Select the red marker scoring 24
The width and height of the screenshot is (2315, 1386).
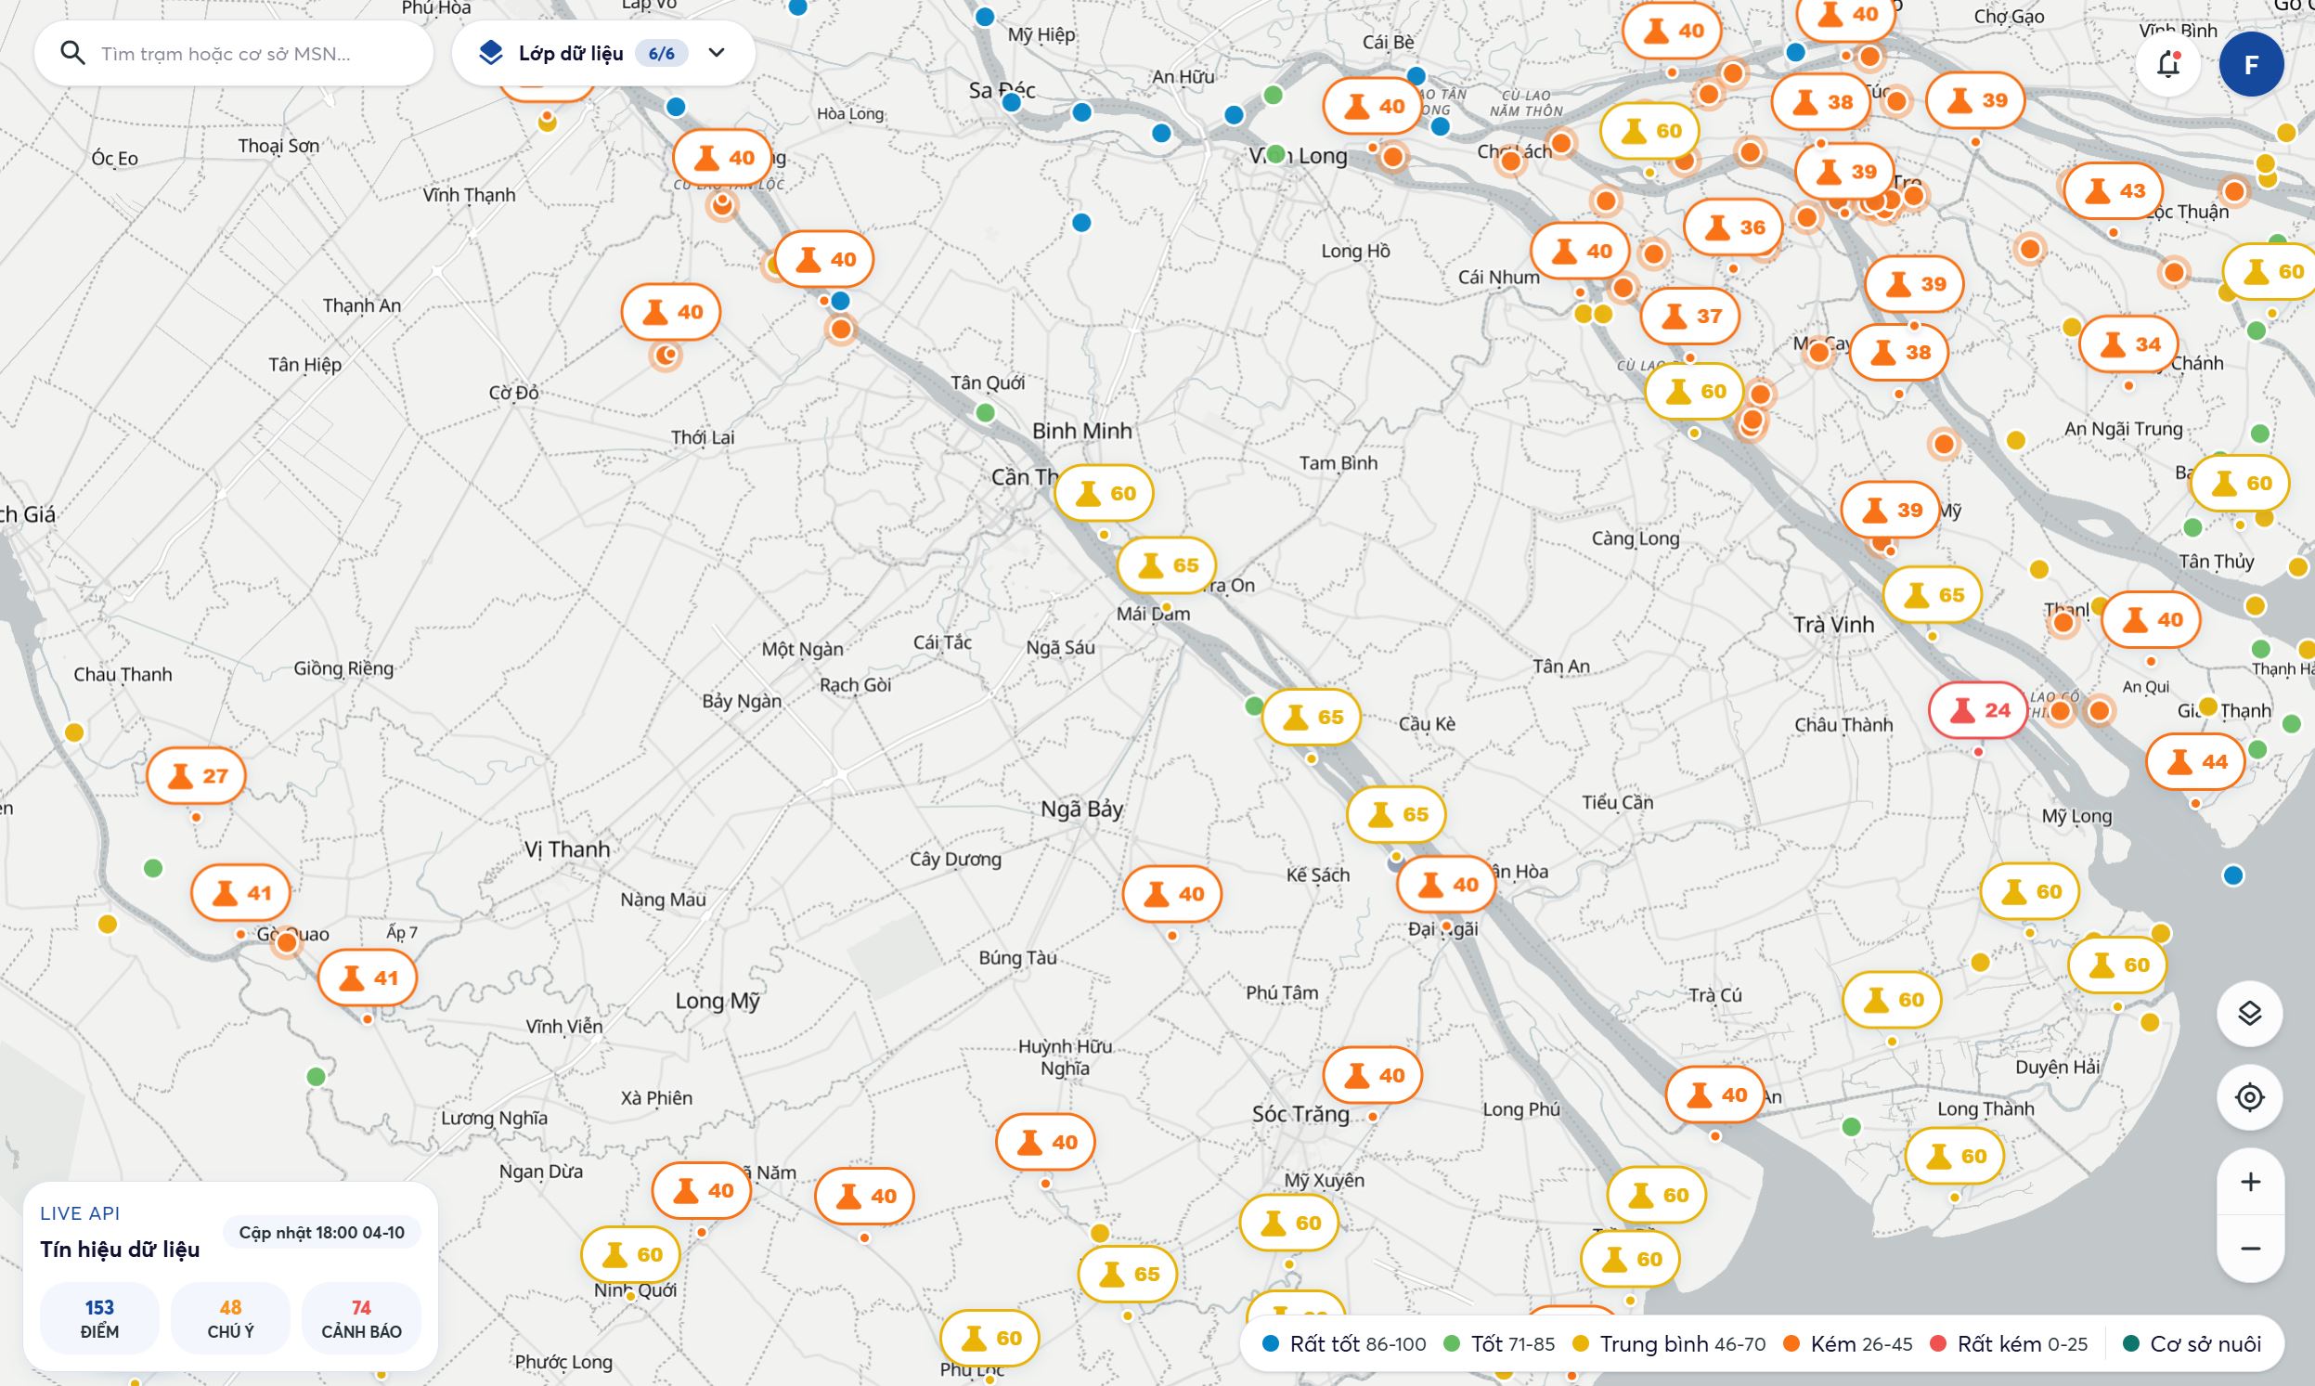pyautogui.click(x=1978, y=711)
